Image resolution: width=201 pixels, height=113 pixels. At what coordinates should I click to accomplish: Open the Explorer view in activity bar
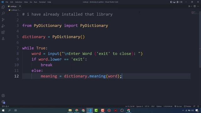tap(3, 7)
